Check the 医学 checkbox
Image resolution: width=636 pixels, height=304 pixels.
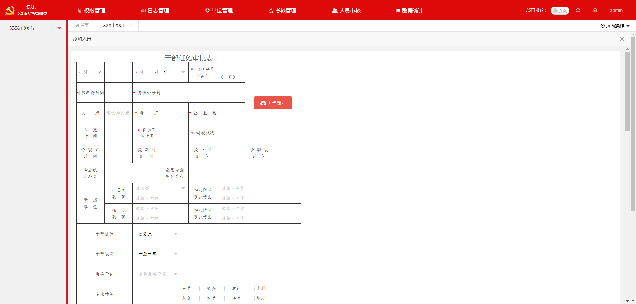click(178, 289)
